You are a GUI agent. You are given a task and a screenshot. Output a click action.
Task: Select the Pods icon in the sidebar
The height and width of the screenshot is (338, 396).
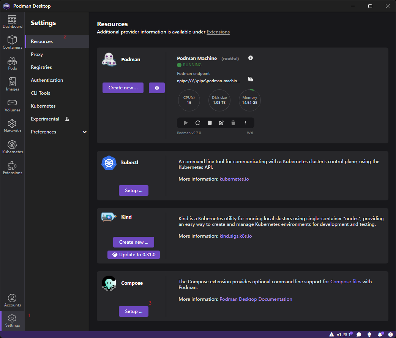click(12, 63)
